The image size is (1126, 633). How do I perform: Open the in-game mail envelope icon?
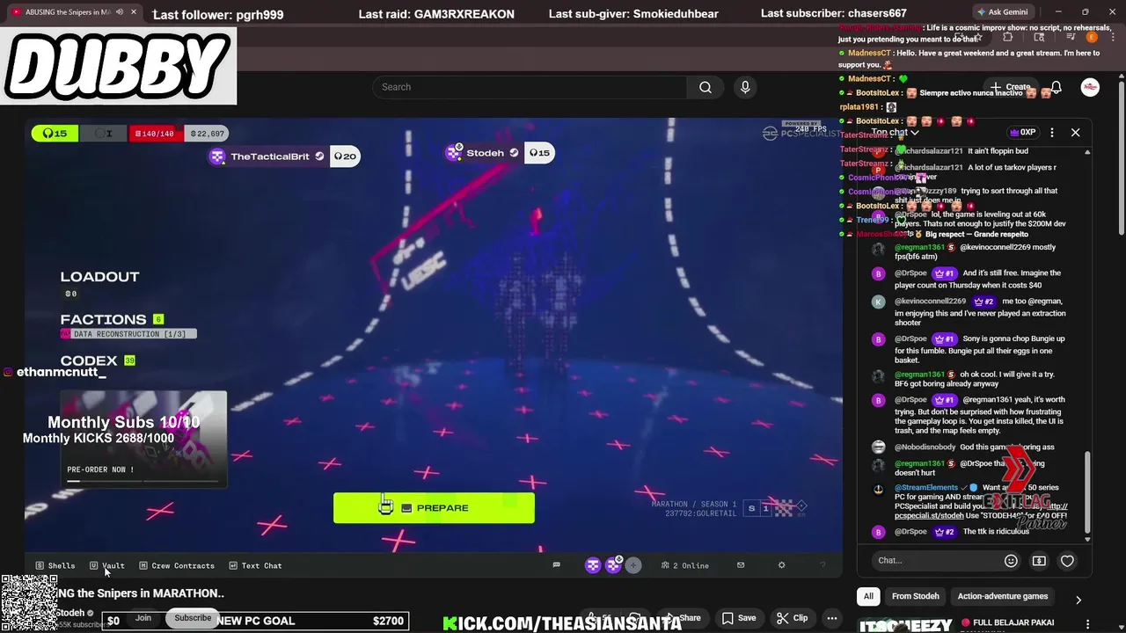pyautogui.click(x=741, y=565)
